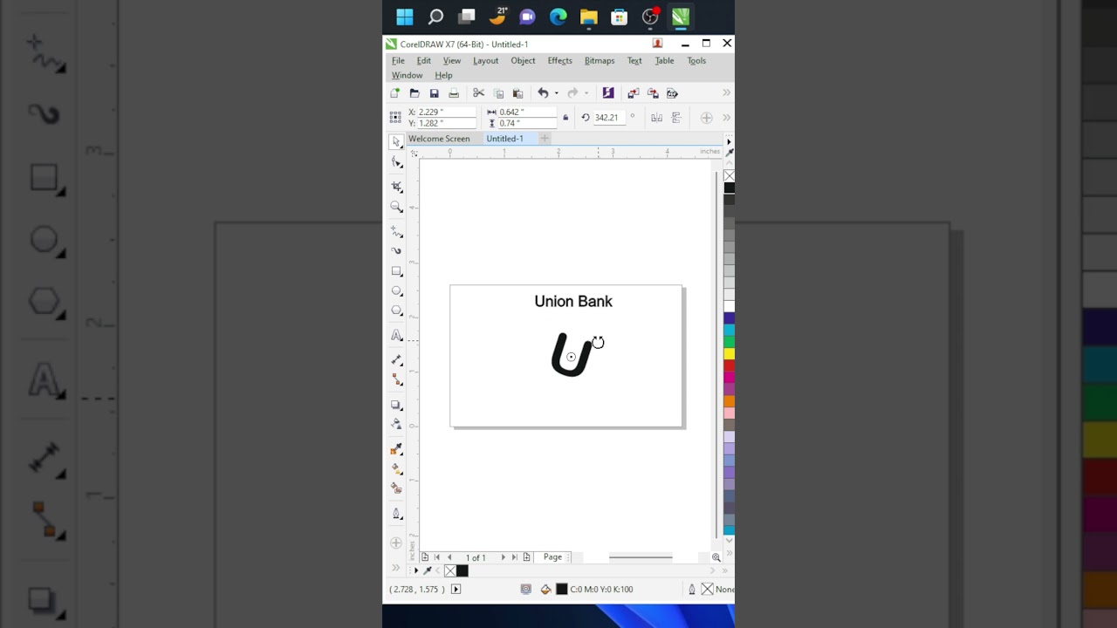Go to the next page arrow
Screen dimensions: 1117x628
point(503,557)
